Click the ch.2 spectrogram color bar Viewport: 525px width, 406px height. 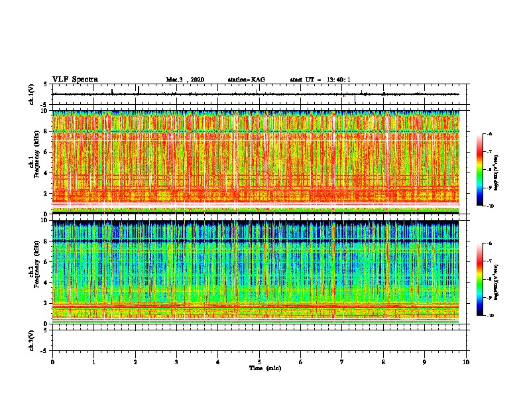point(479,279)
